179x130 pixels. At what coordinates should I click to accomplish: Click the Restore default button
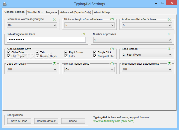pos(46,121)
